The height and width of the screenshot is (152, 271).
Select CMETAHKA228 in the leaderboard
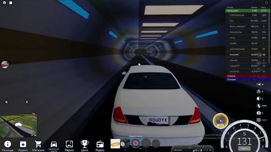pyautogui.click(x=247, y=15)
